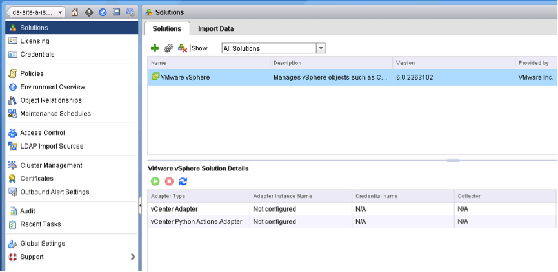
Task: Collapse the left navigation panel with splitter arrow
Action: click(141, 206)
